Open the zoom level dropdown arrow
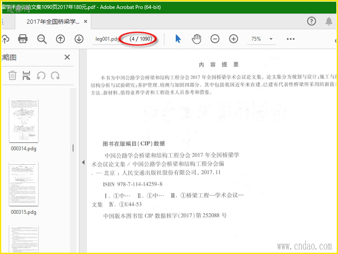 point(271,39)
